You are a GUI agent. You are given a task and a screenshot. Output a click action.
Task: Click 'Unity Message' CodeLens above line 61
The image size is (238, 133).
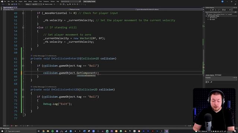point(39,56)
